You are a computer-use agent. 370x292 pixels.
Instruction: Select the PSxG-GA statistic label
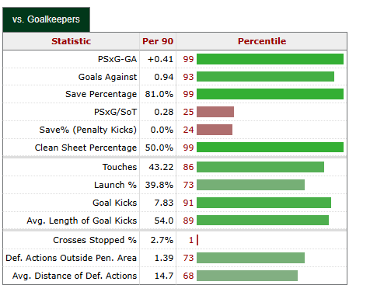(x=117, y=59)
